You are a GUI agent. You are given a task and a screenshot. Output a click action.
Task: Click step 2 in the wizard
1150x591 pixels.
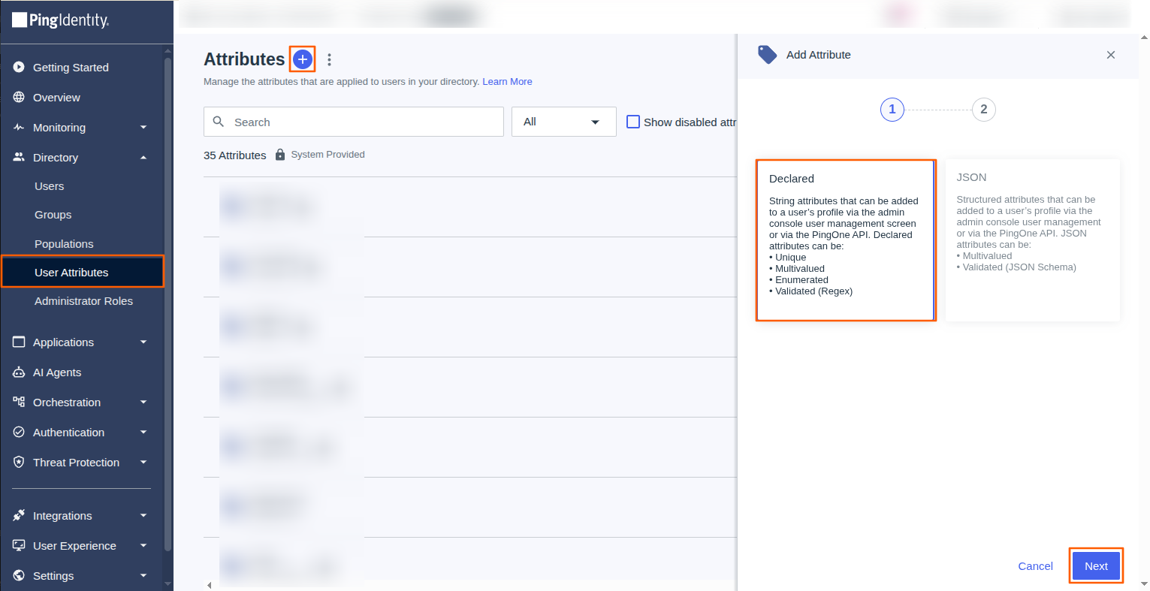pyautogui.click(x=984, y=110)
